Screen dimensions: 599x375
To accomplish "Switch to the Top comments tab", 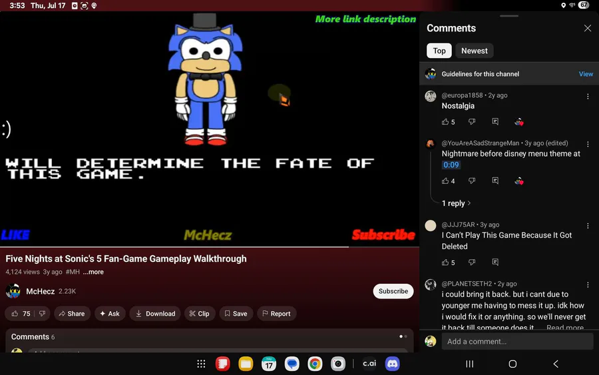I will 439,51.
